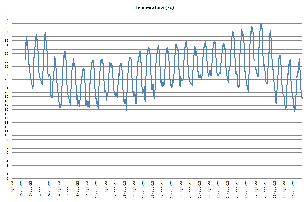
Task: Click the chart title "Temperatura (ºc)"
Action: pyautogui.click(x=154, y=7)
